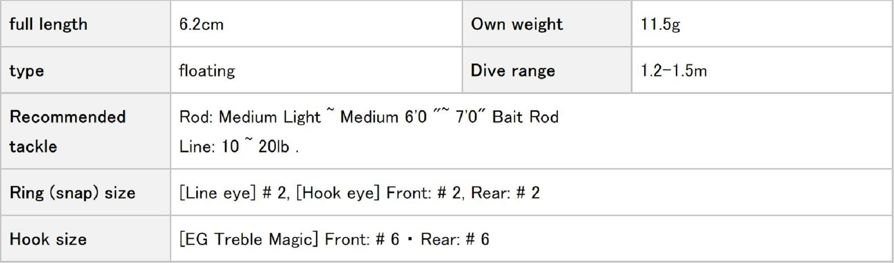Click the "Rod: Medium Light" text
The image size is (894, 263).
tap(250, 117)
